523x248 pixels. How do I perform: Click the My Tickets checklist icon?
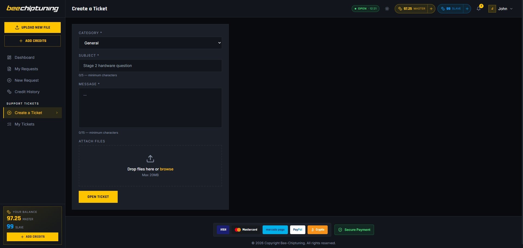[x=9, y=124]
